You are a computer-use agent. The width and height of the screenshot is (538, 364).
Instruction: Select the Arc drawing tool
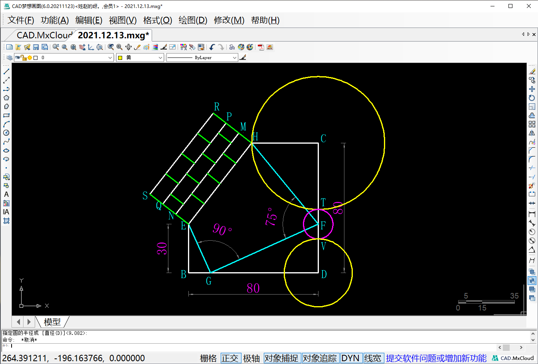pos(6,124)
